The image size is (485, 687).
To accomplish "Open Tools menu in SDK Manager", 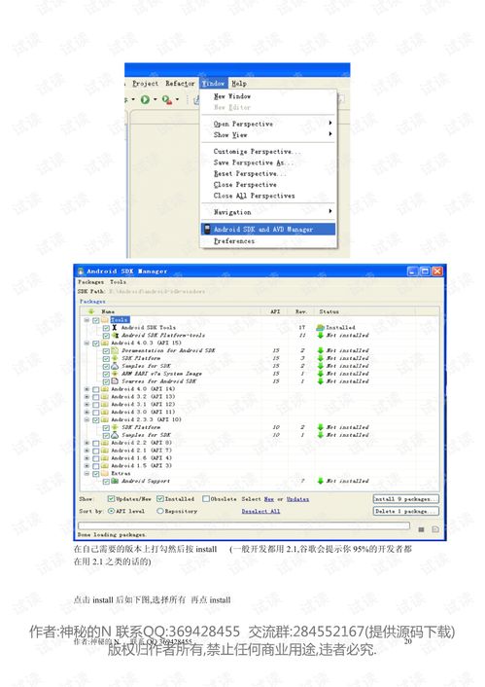I will coord(118,282).
